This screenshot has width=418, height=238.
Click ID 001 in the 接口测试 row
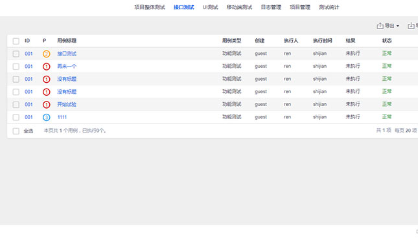[x=29, y=54]
